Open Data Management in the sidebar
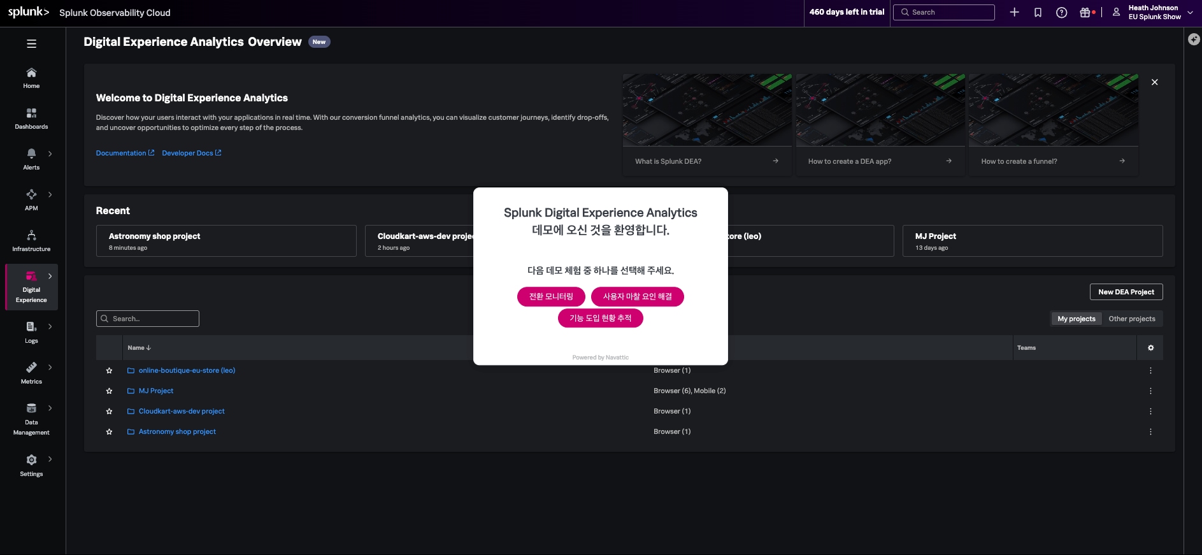Image resolution: width=1202 pixels, height=555 pixels. 31,419
